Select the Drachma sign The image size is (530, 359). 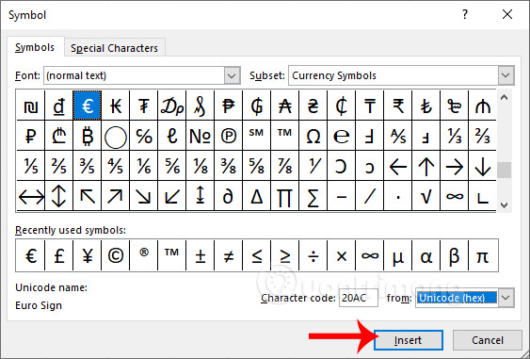[x=171, y=106]
